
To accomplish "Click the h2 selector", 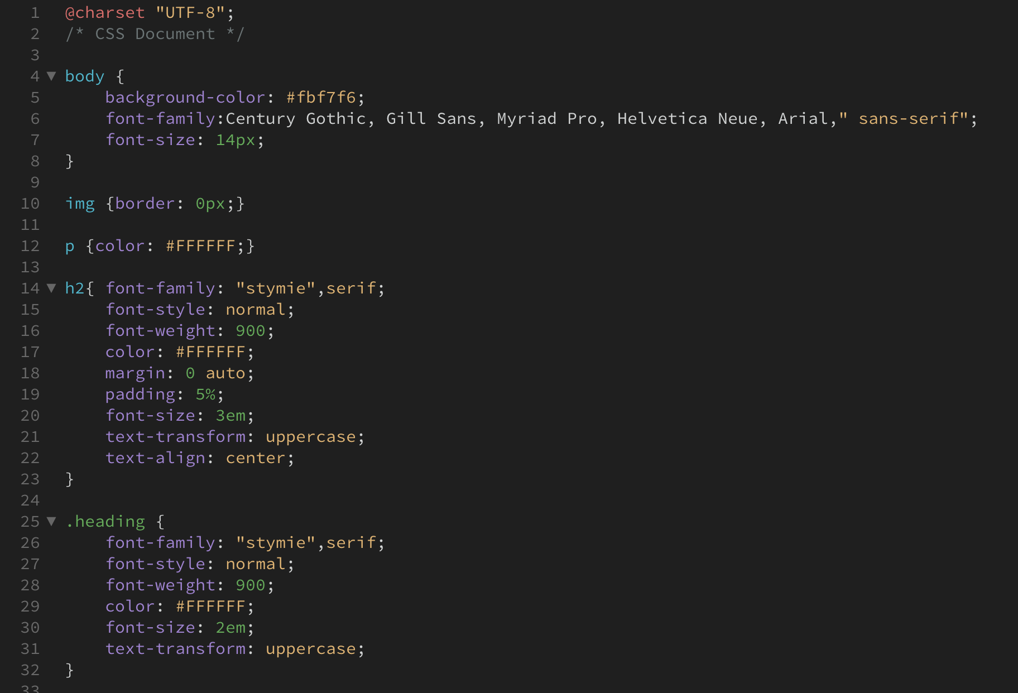I will point(75,288).
